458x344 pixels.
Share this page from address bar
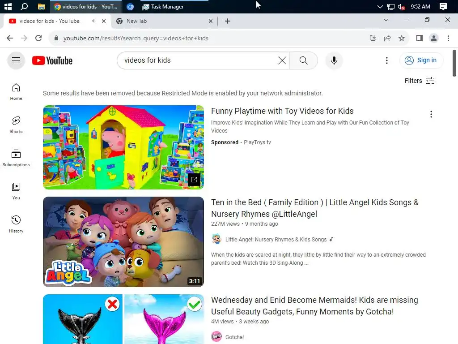point(387,39)
